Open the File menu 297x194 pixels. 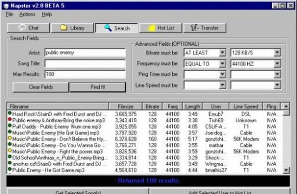(9, 14)
